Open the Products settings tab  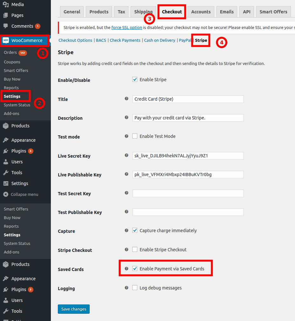pos(99,12)
